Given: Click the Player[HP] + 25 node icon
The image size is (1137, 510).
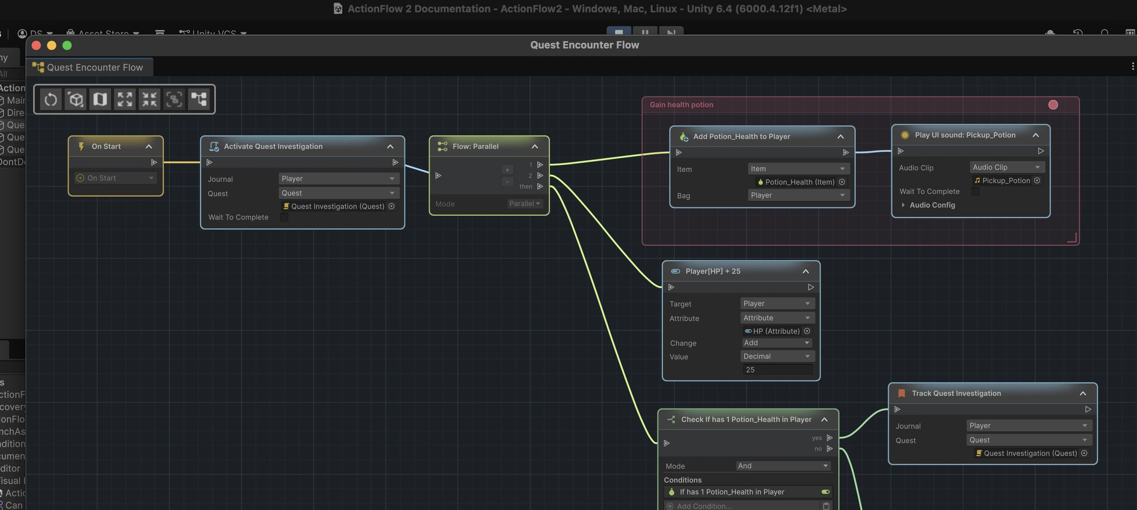Looking at the screenshot, I should pyautogui.click(x=675, y=271).
